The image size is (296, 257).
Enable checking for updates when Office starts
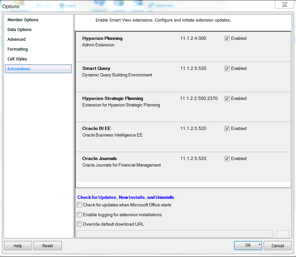point(79,205)
